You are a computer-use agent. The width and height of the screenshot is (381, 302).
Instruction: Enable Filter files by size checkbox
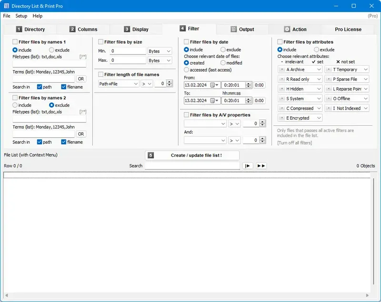point(100,42)
